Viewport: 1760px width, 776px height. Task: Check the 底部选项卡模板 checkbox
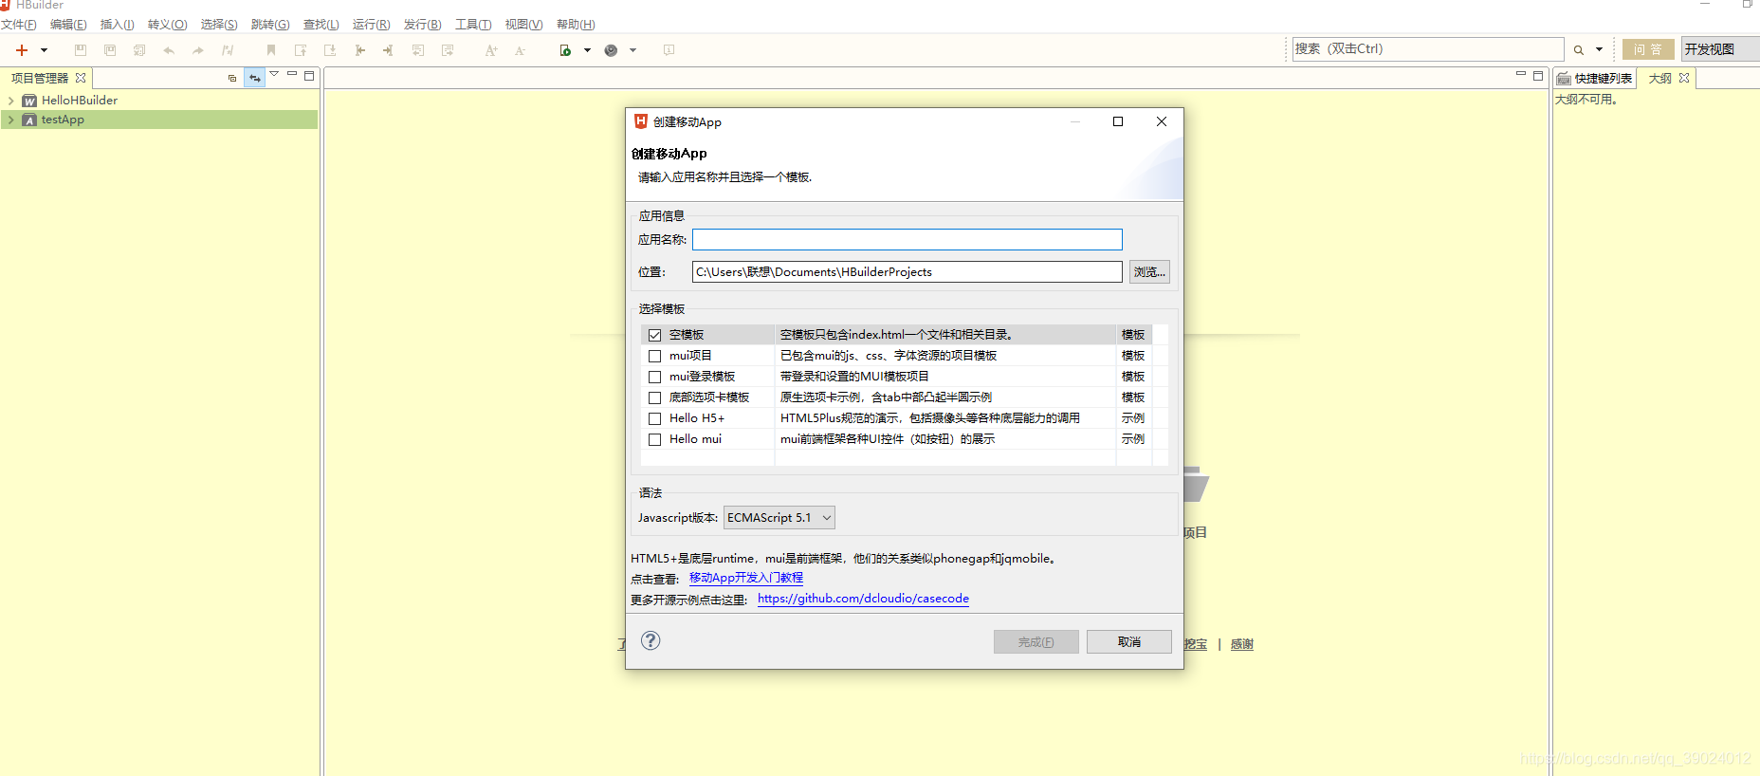coord(654,397)
